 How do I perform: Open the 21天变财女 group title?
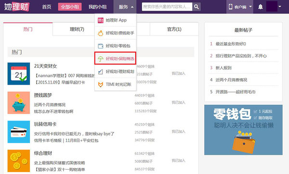46,66
